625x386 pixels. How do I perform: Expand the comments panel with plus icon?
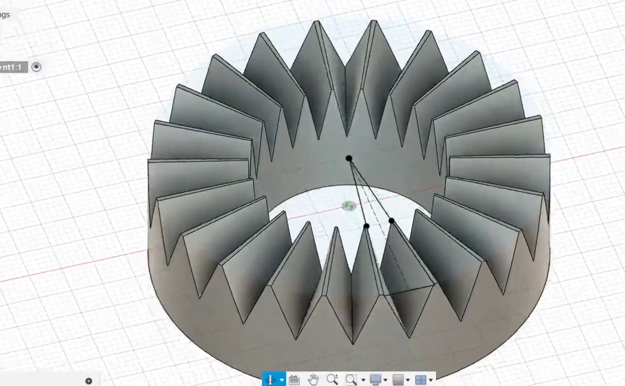[89, 381]
